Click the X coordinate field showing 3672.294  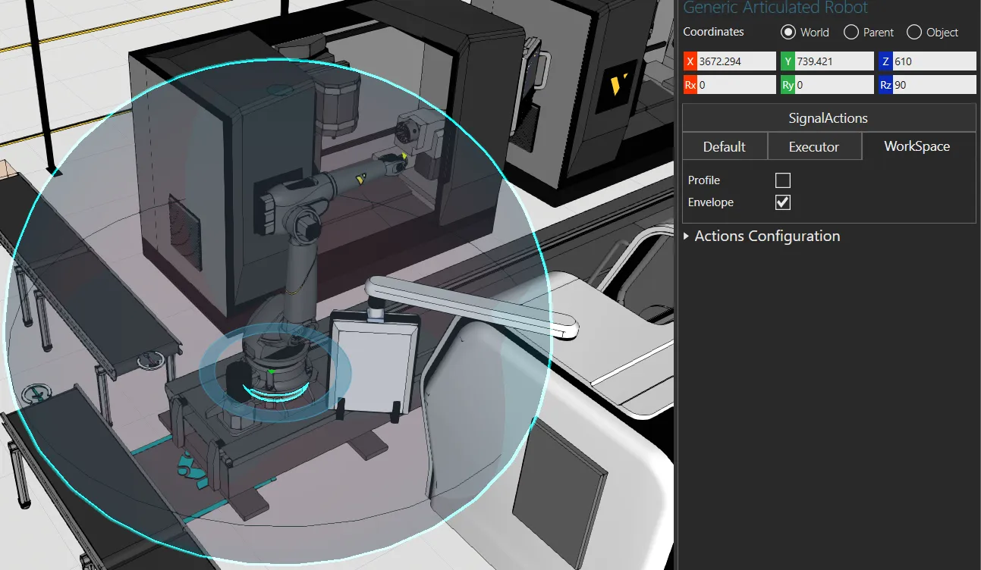pos(735,61)
